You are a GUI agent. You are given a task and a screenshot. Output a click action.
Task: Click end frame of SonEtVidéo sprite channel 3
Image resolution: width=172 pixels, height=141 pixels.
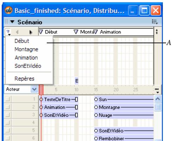pyautogui.click(x=76, y=115)
